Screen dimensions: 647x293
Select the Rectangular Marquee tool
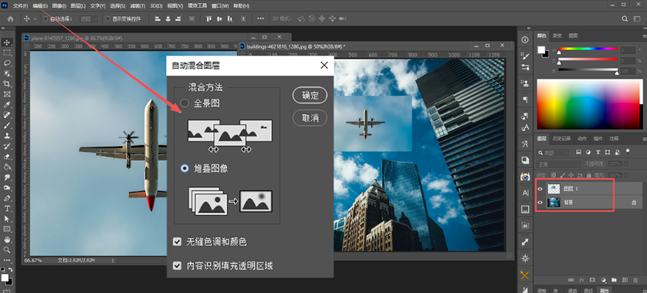(x=7, y=52)
